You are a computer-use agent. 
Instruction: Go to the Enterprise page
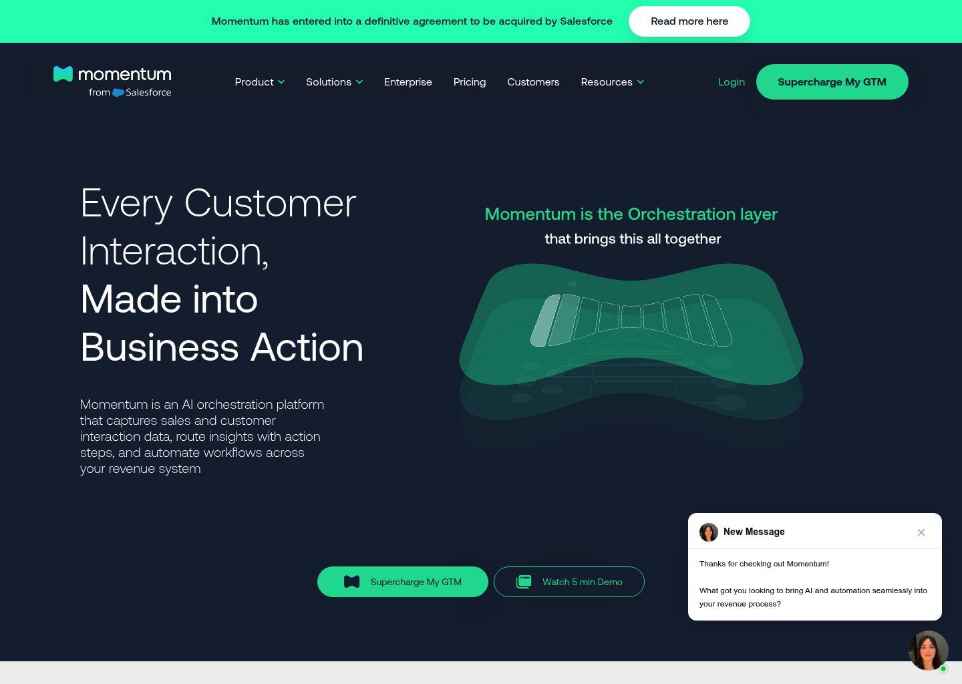coord(408,82)
